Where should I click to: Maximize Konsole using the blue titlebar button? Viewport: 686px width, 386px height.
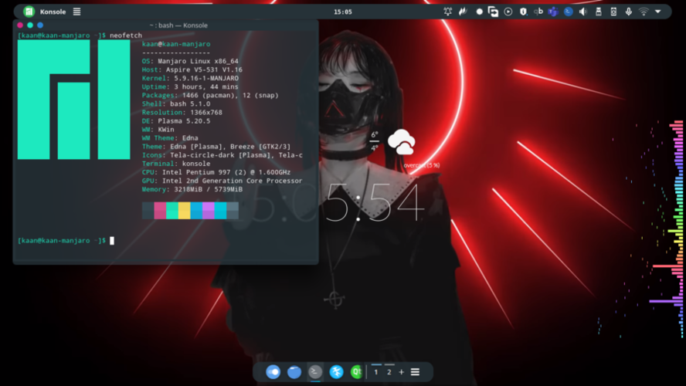(40, 25)
